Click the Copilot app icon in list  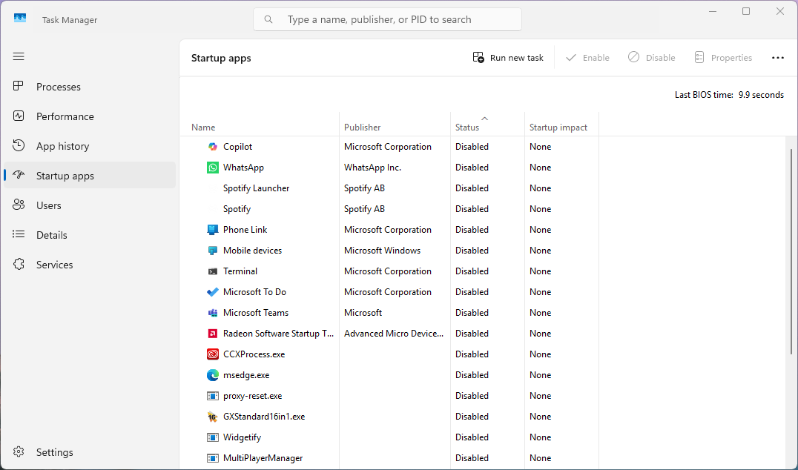[x=213, y=147]
